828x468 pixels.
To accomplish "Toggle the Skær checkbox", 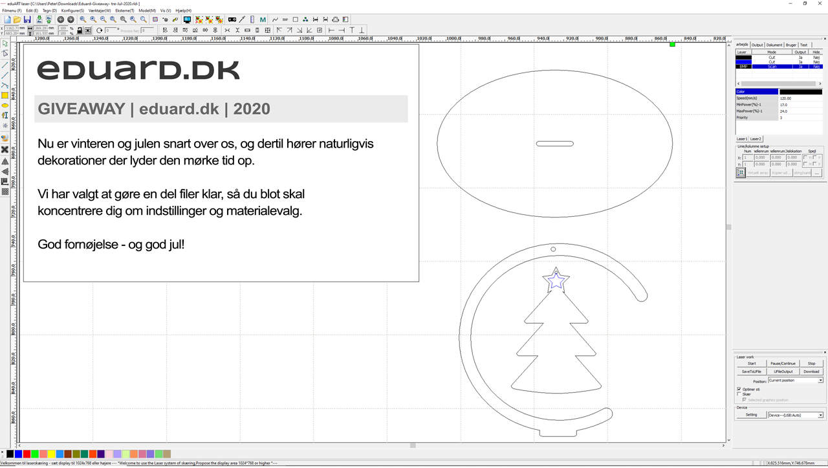I will coord(739,394).
